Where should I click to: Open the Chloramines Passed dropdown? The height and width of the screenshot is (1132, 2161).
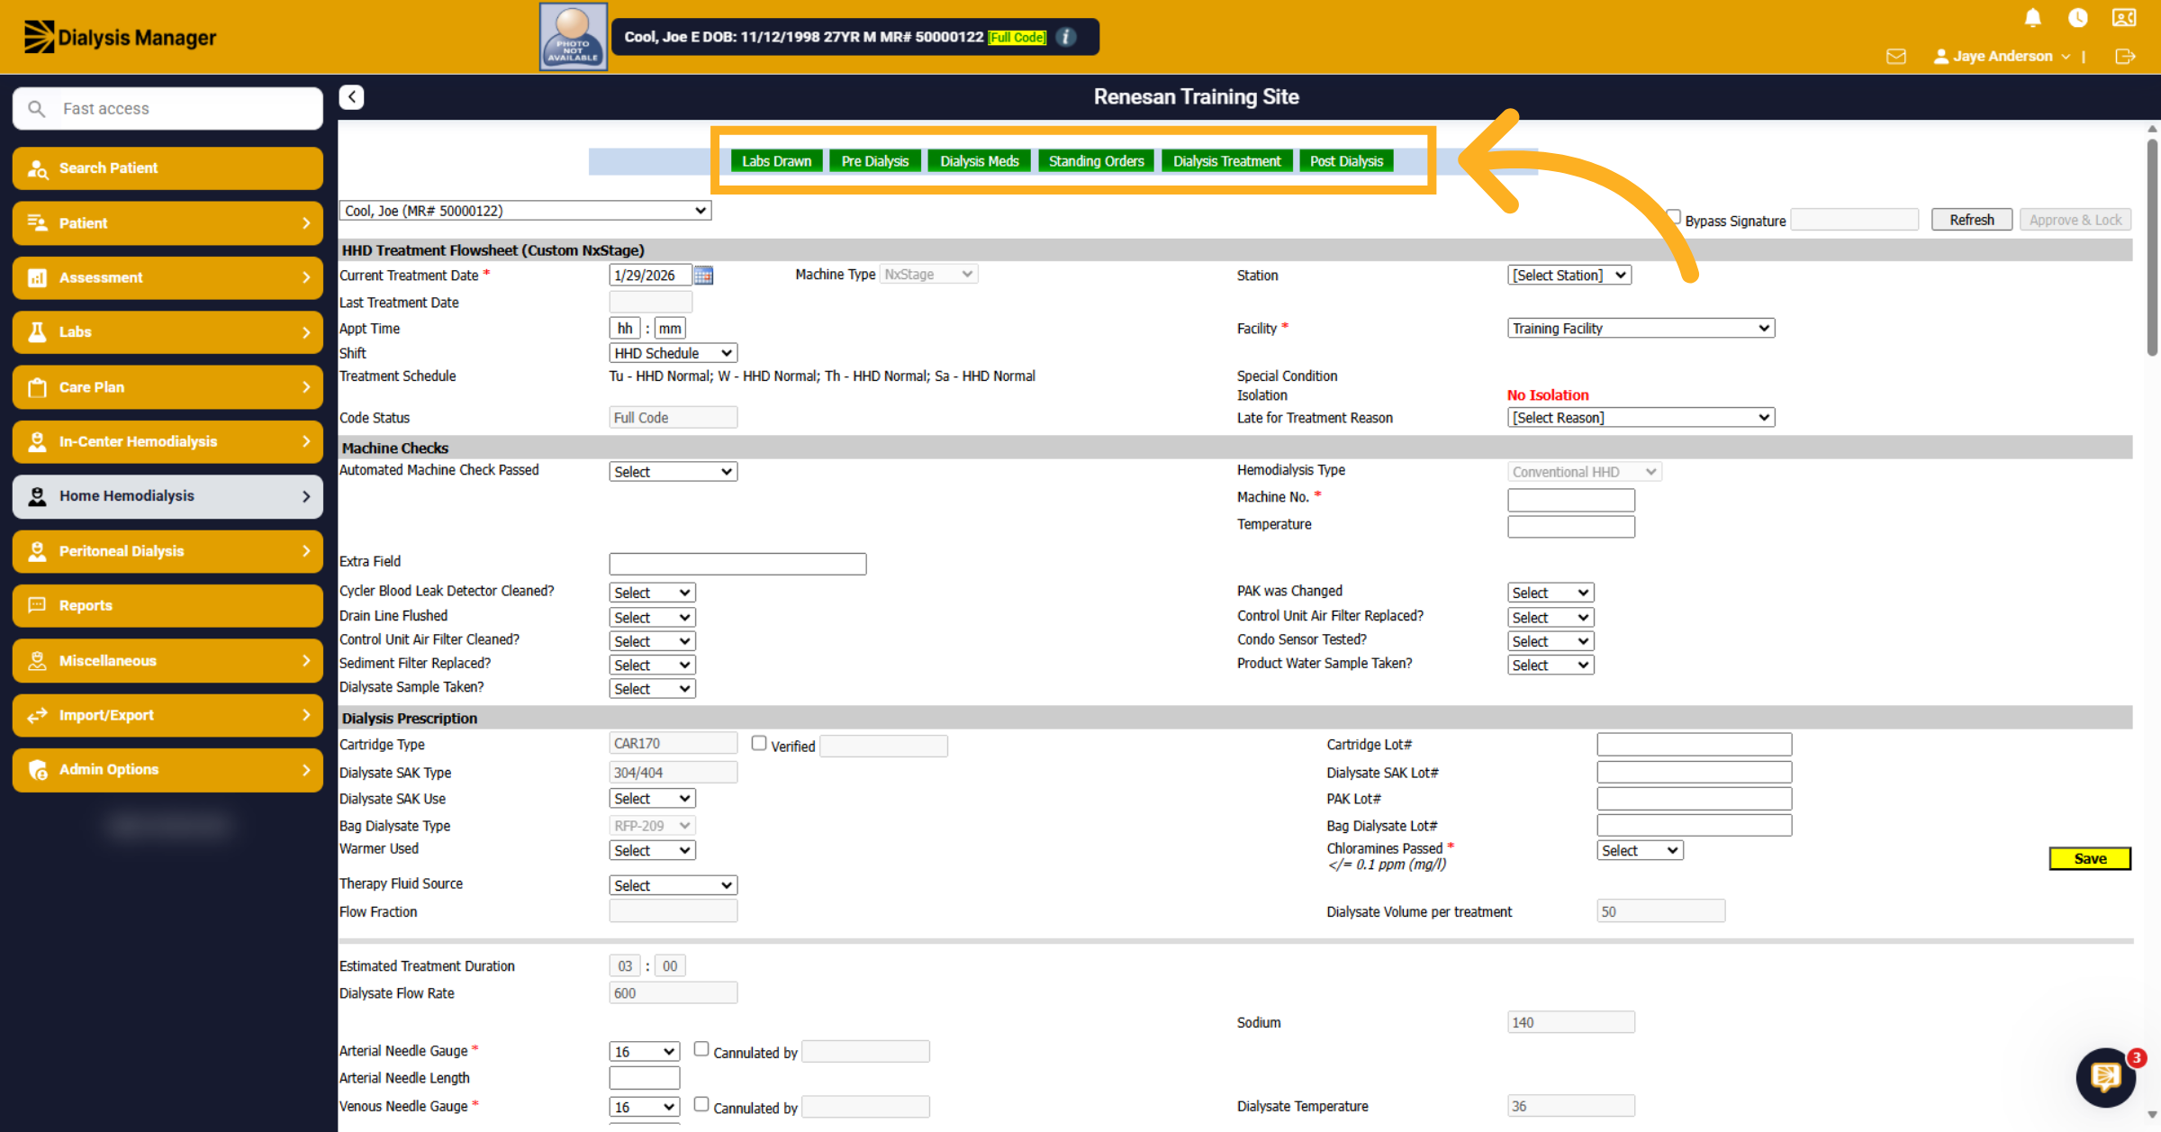[x=1640, y=851]
